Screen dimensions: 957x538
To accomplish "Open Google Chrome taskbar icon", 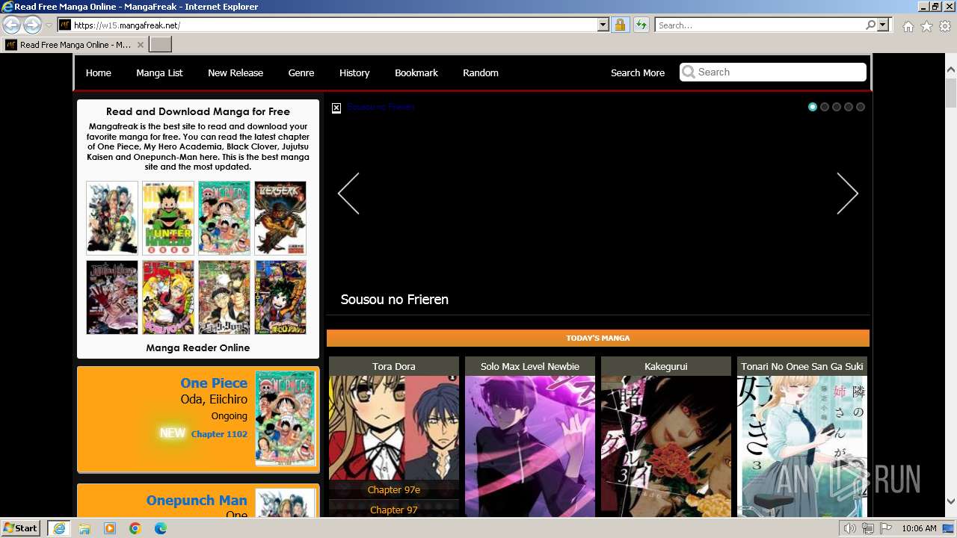I will click(135, 528).
